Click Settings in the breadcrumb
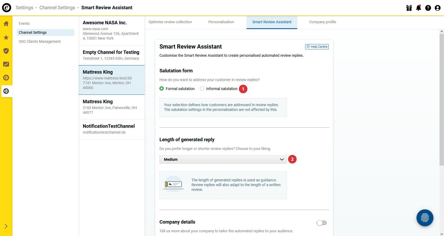Image resolution: width=444 pixels, height=236 pixels. tap(25, 8)
